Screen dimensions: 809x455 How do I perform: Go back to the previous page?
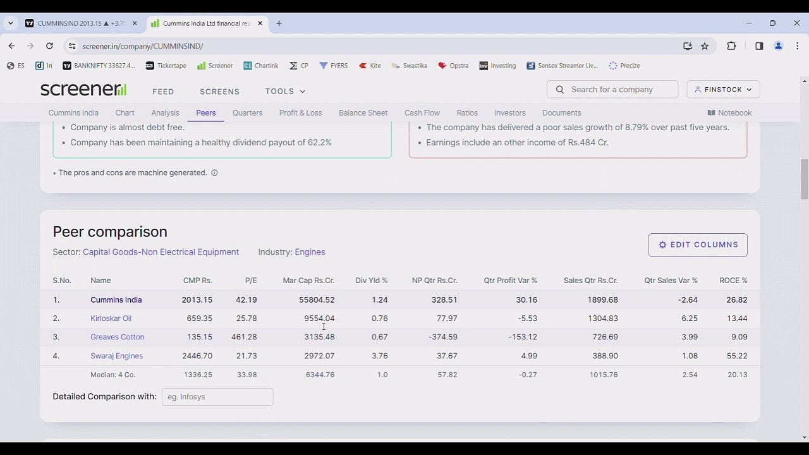11,45
